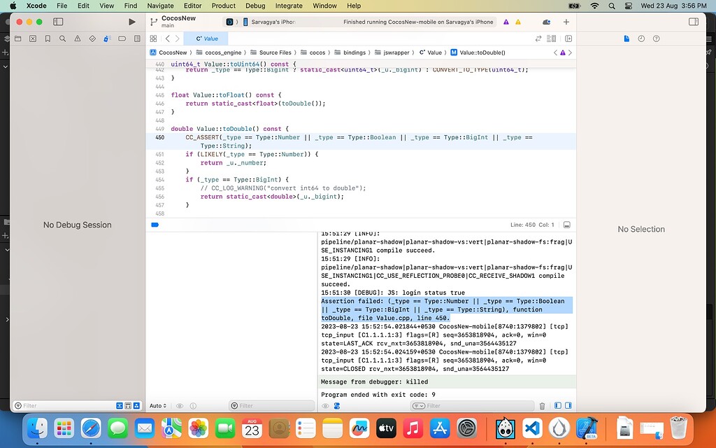Show the History inspector clock icon

(x=641, y=38)
